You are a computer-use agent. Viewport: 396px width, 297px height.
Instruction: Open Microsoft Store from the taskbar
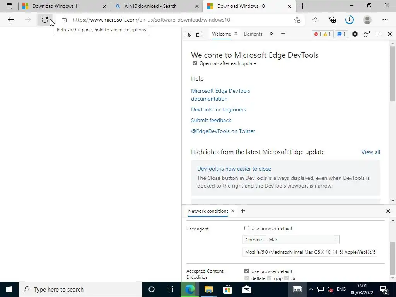[x=227, y=289]
